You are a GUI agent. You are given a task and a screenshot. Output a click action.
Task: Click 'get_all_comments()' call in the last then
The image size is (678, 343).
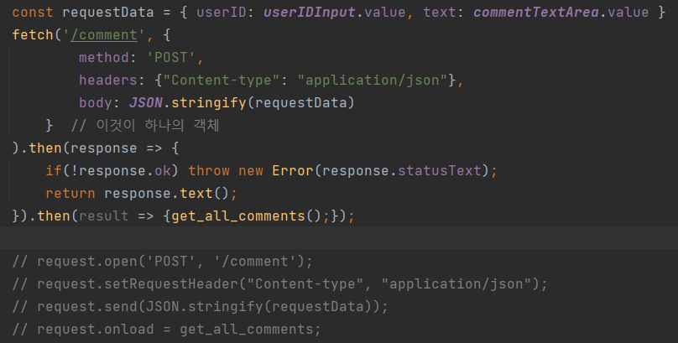click(x=247, y=216)
